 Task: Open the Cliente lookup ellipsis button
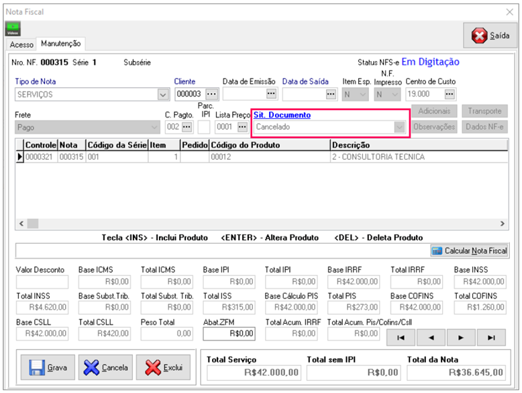point(212,94)
